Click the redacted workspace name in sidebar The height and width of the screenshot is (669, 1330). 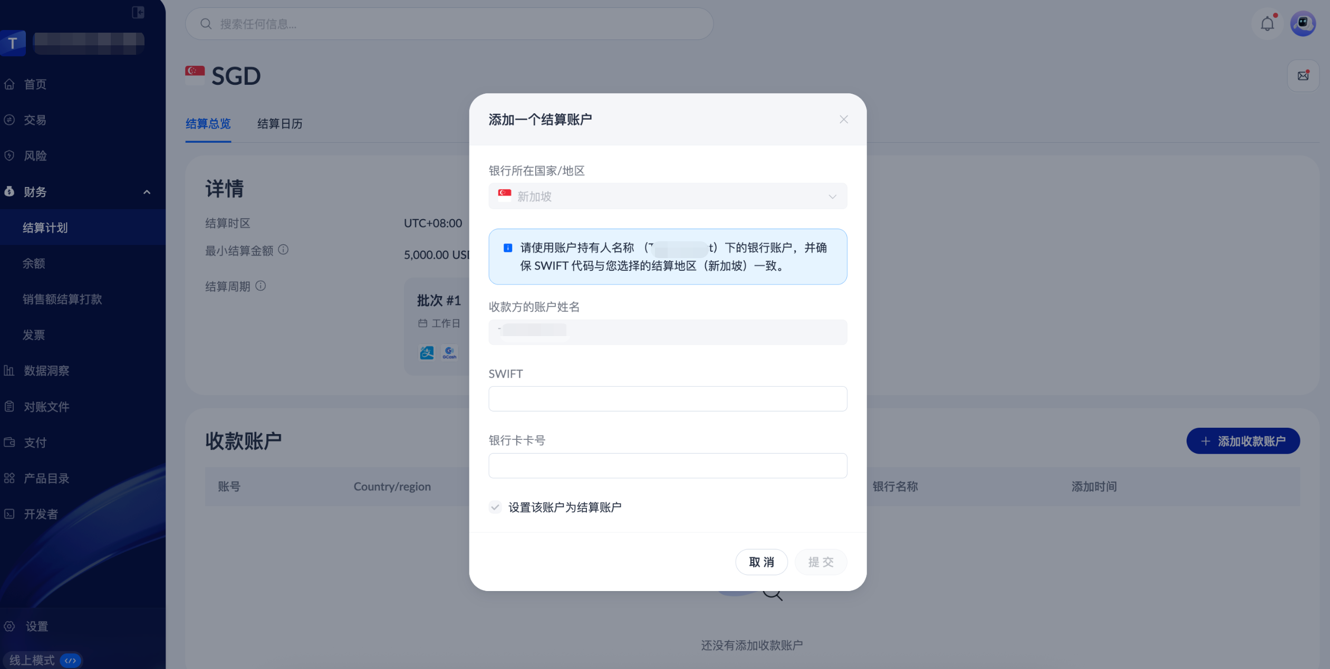click(x=89, y=43)
